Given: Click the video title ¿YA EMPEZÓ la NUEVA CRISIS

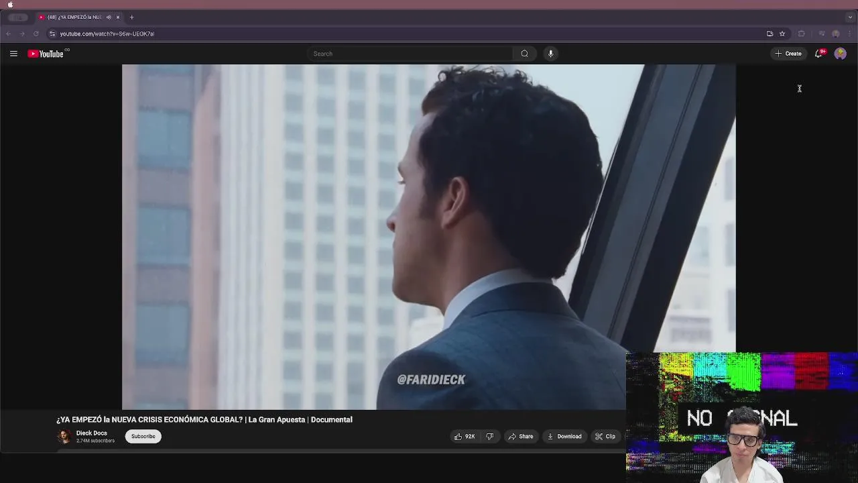Looking at the screenshot, I should pyautogui.click(x=204, y=420).
